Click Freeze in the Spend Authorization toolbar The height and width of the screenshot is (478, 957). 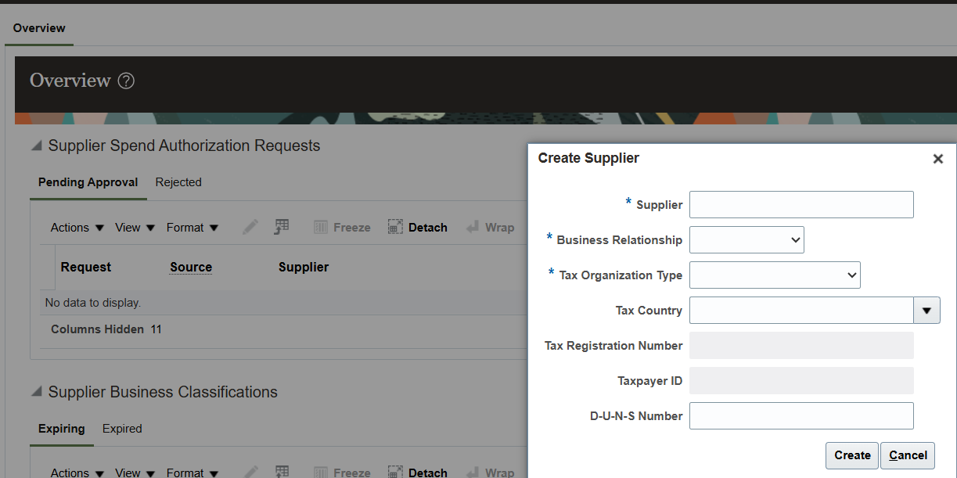(342, 228)
